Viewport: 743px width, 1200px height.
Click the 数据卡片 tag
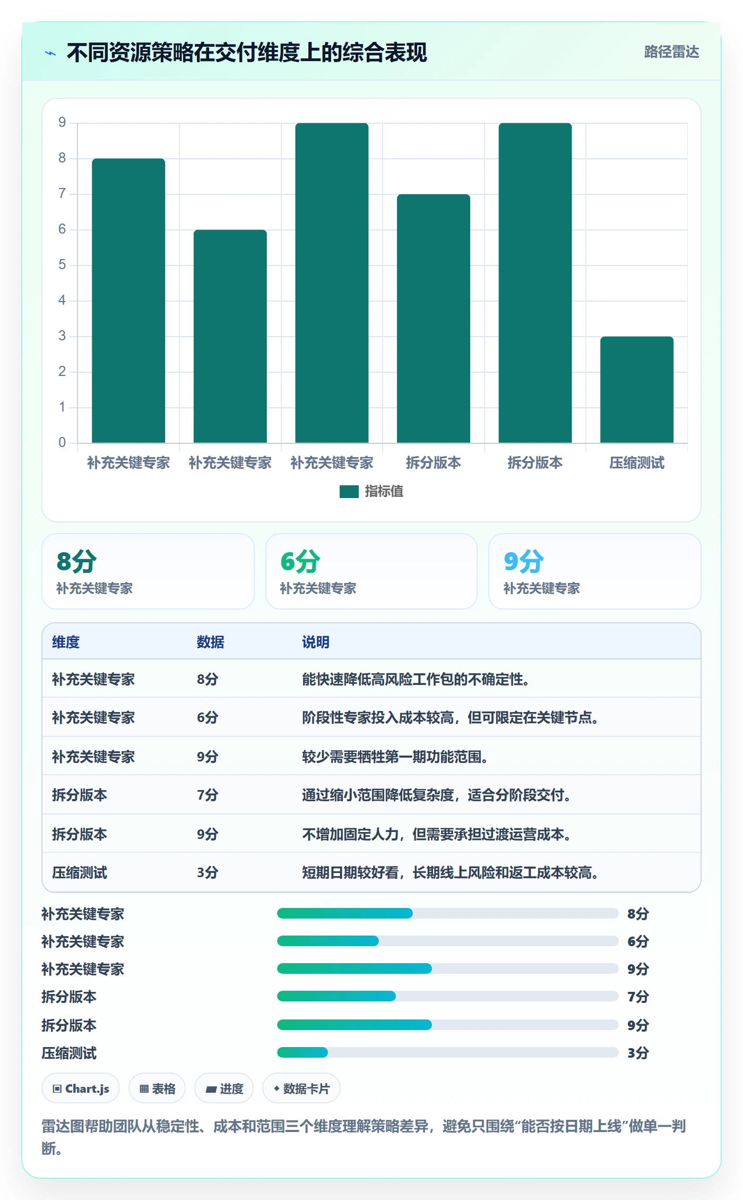(x=301, y=1088)
